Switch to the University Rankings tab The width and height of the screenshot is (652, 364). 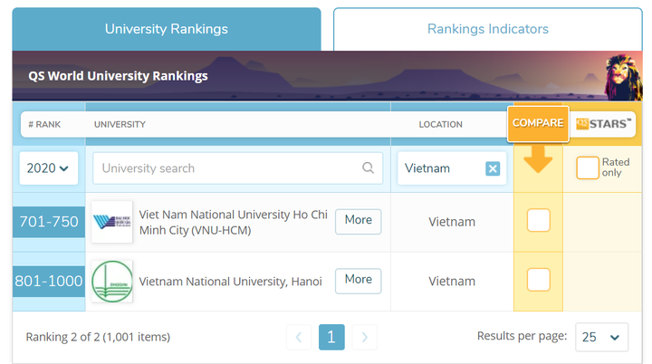pyautogui.click(x=167, y=29)
